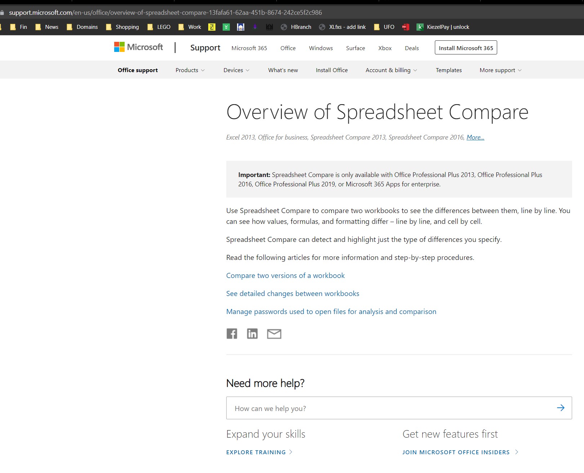
Task: Open the News bookmarks folder
Action: [47, 27]
